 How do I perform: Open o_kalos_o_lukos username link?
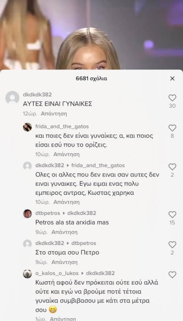point(57,273)
